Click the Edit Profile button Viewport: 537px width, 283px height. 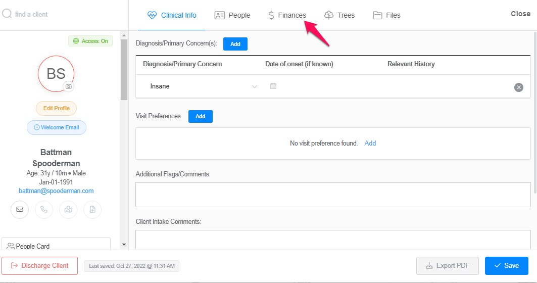(57, 108)
